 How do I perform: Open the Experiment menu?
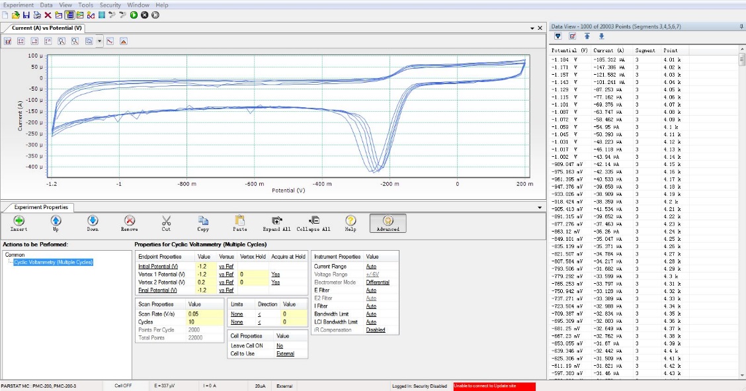[x=18, y=5]
